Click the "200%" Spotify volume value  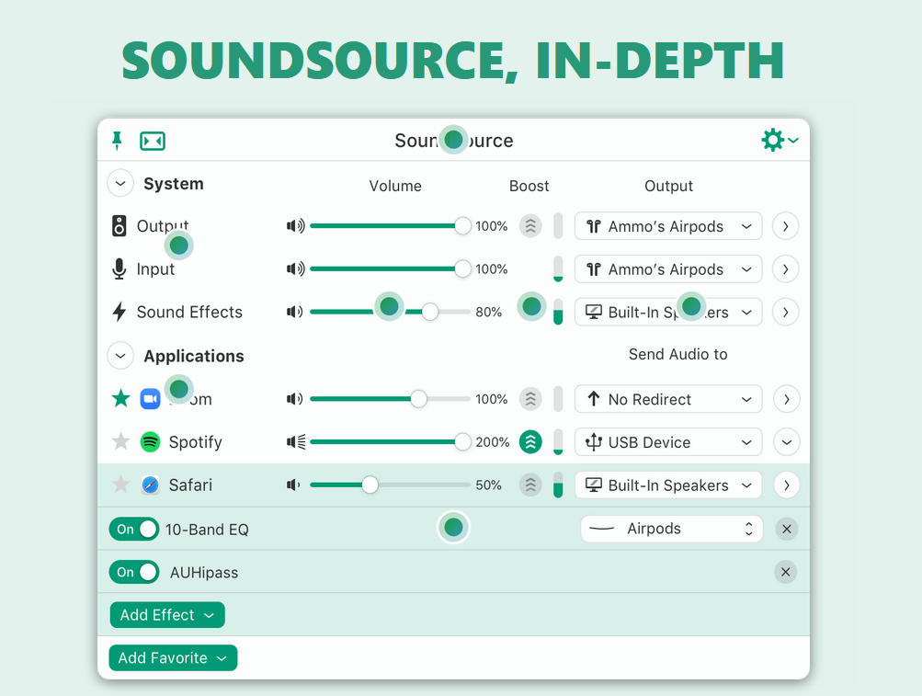click(492, 442)
